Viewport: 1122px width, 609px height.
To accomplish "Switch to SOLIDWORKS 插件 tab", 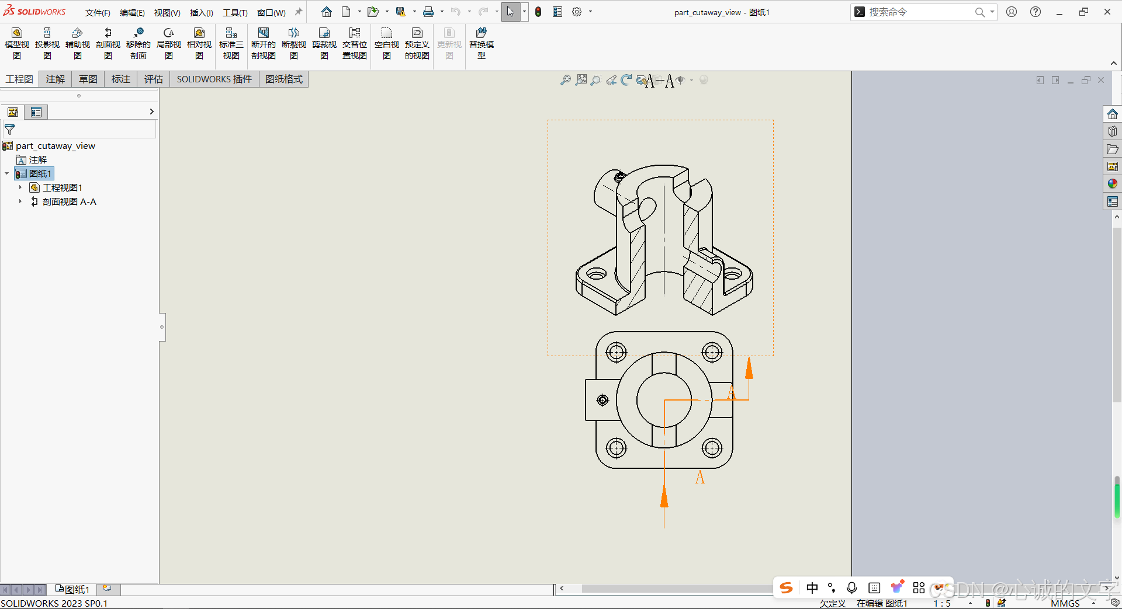I will 214,79.
